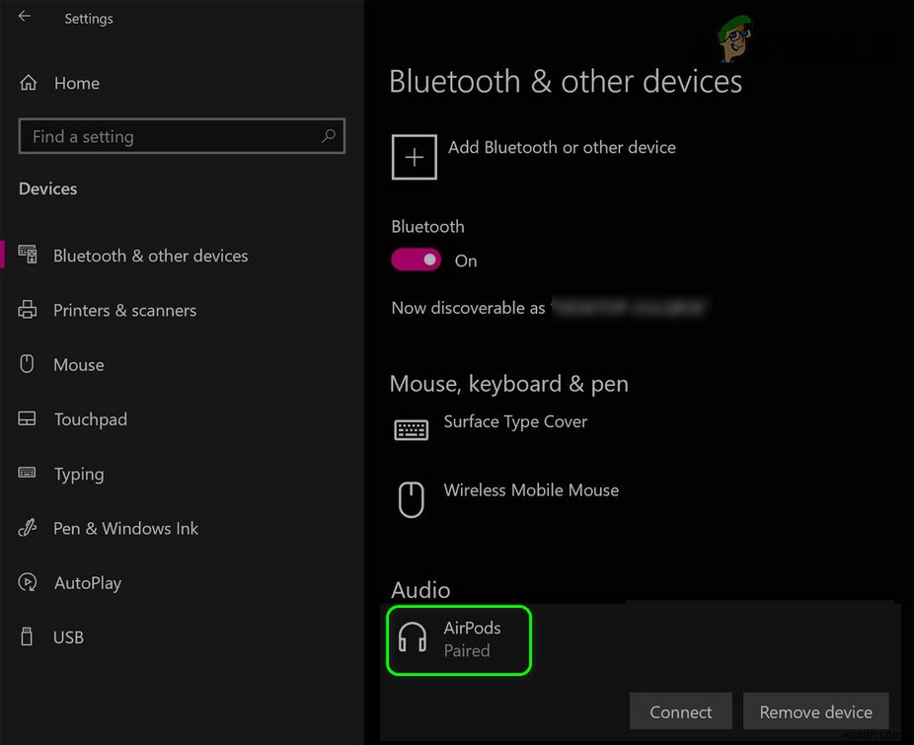Click the search magnifier icon
The height and width of the screenshot is (745, 914).
click(328, 136)
